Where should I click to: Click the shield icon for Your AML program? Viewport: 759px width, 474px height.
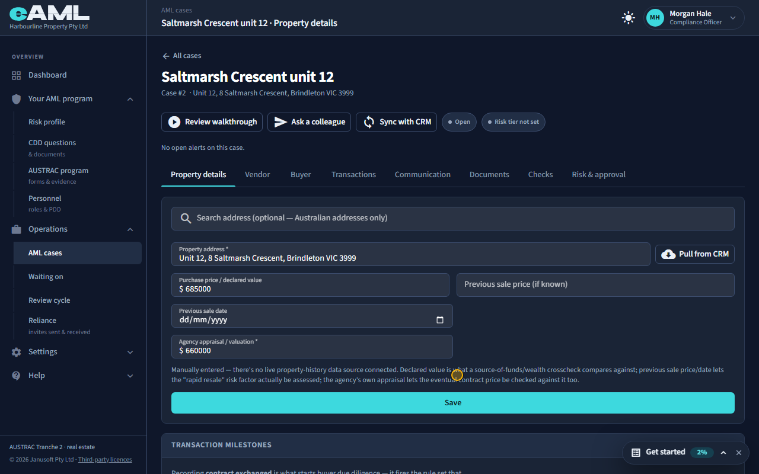pos(16,99)
